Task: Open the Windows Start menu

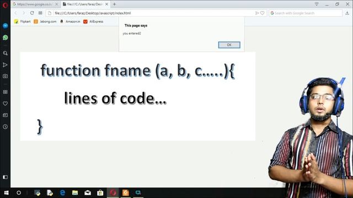Action: coord(6,193)
